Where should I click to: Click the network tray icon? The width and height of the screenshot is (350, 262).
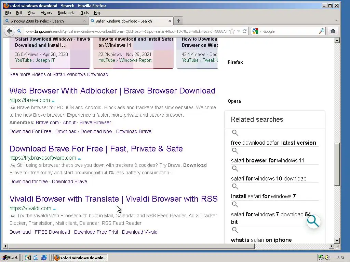coord(321,258)
